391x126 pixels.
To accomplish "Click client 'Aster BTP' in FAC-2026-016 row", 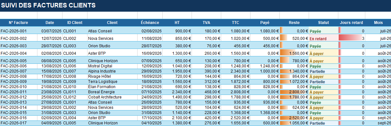I will click(x=112, y=118).
